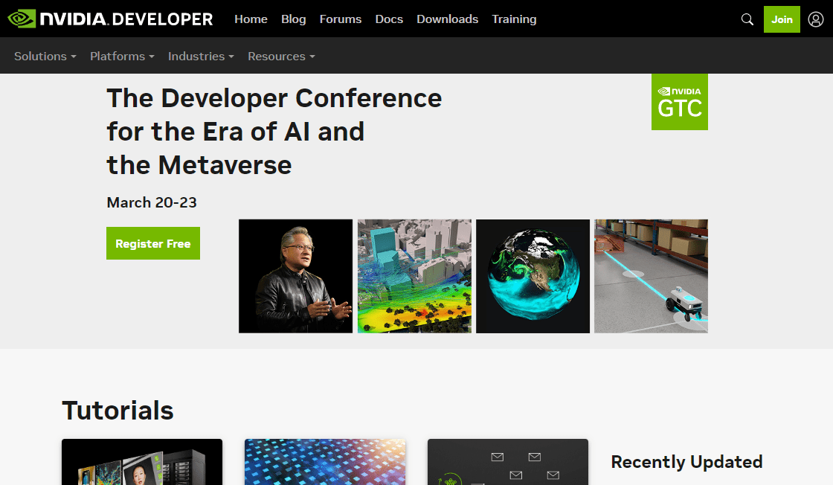Expand the Platforms dropdown

pos(122,57)
